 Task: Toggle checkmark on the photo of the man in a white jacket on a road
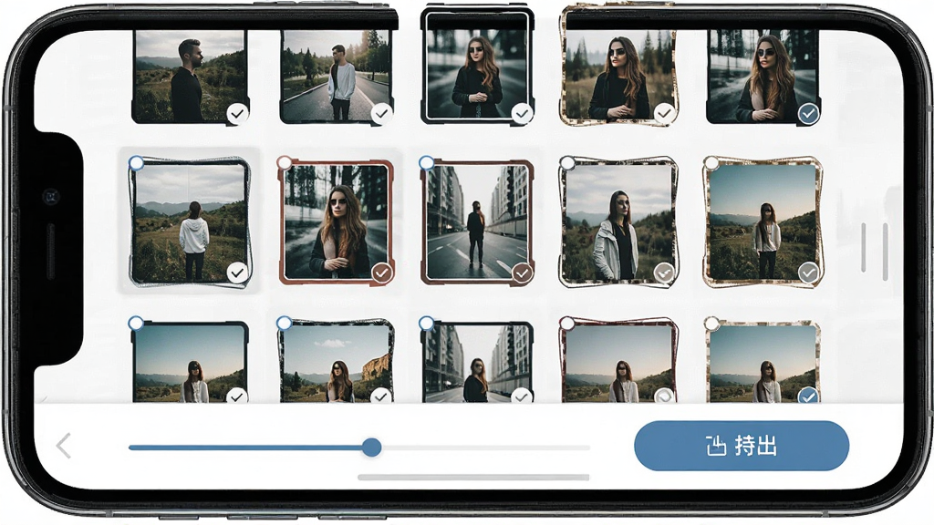click(381, 113)
